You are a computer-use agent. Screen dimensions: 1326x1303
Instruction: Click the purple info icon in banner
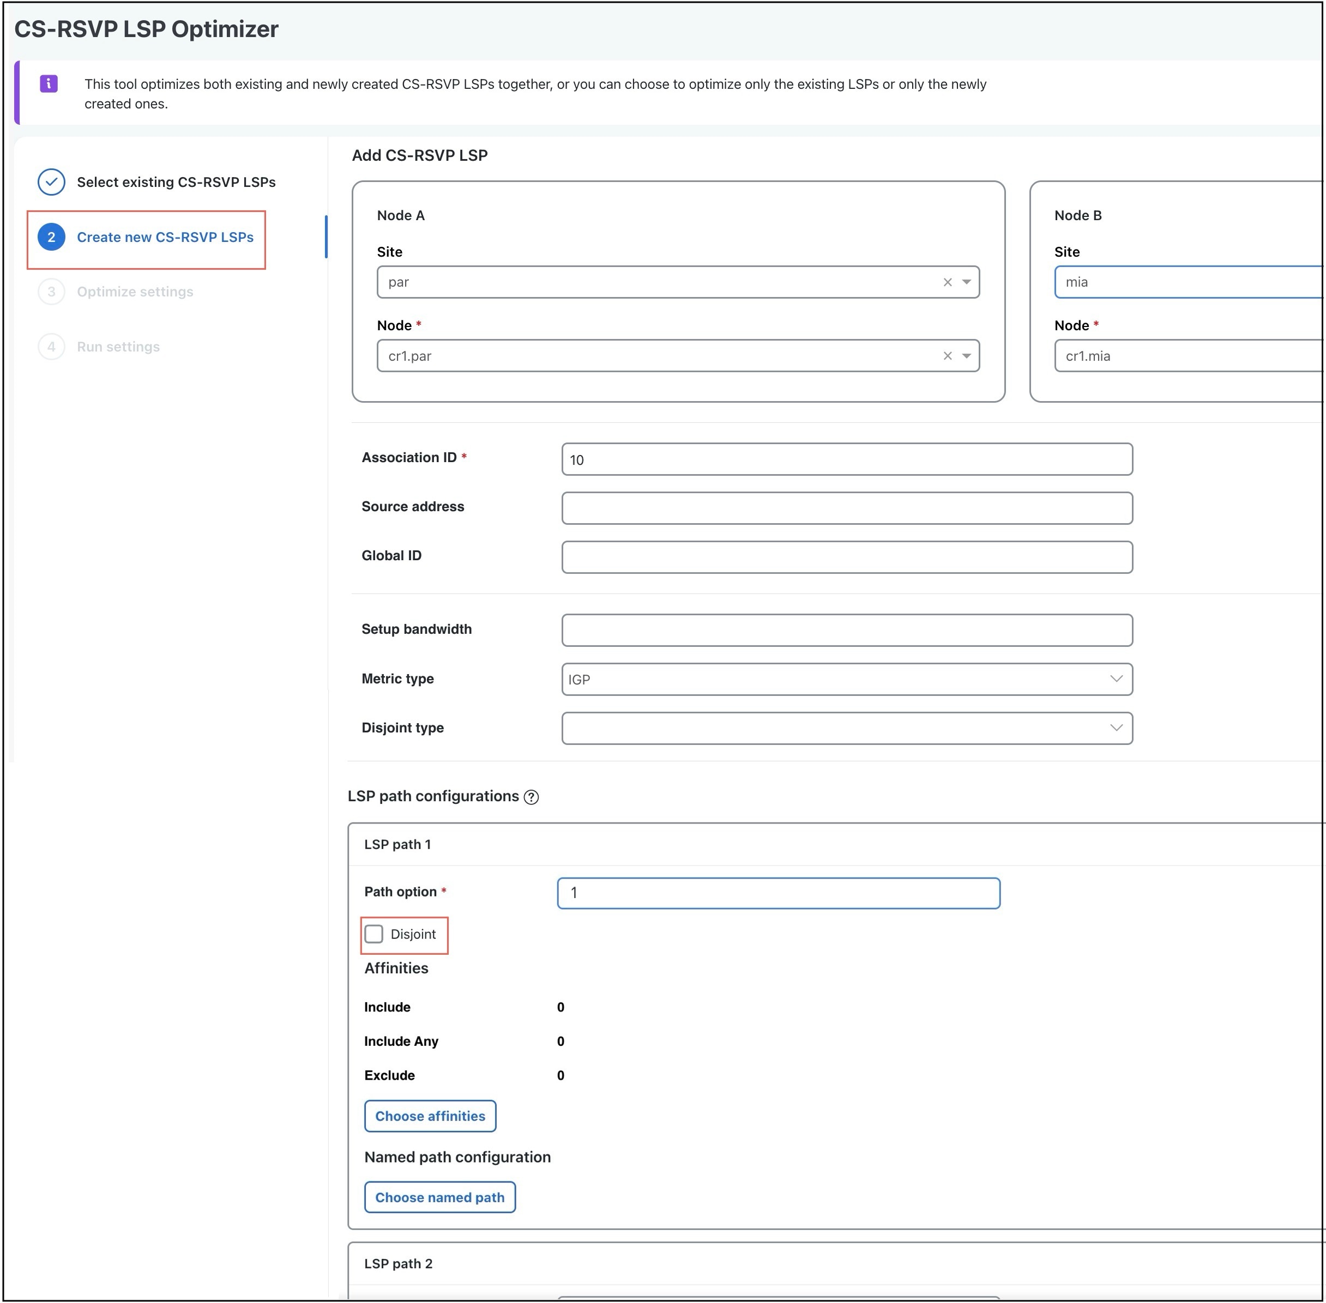tap(49, 83)
